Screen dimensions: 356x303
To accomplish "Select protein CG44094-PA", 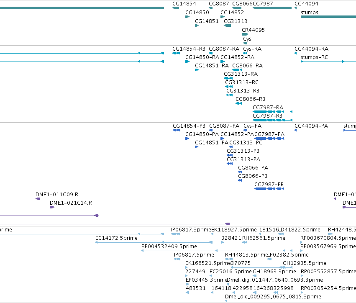I will 295,130.
